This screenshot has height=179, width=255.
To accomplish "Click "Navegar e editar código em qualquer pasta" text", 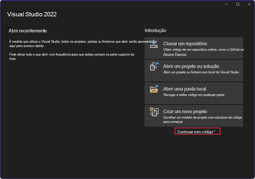I will pos(194,95).
